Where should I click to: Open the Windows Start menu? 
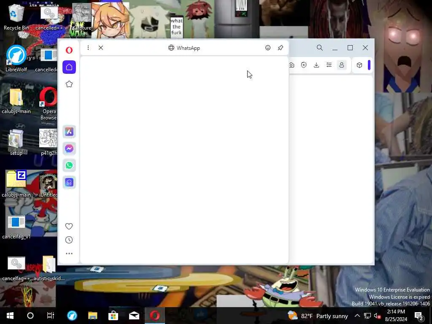pyautogui.click(x=10, y=316)
